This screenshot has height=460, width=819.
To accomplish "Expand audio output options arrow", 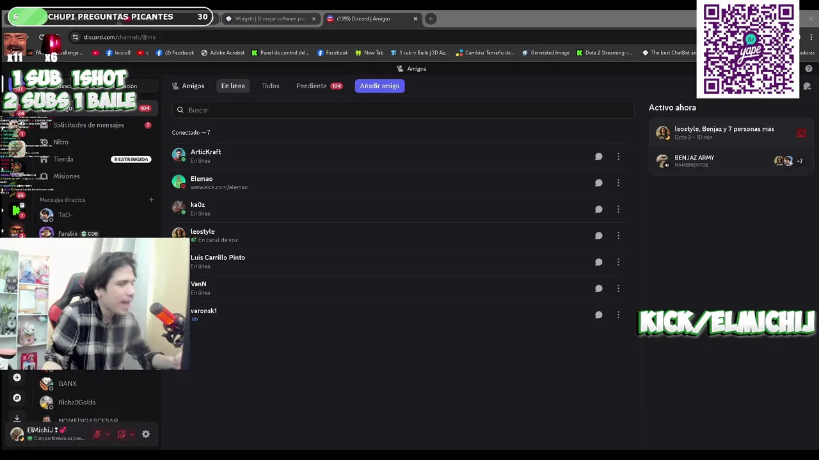I will [132, 434].
